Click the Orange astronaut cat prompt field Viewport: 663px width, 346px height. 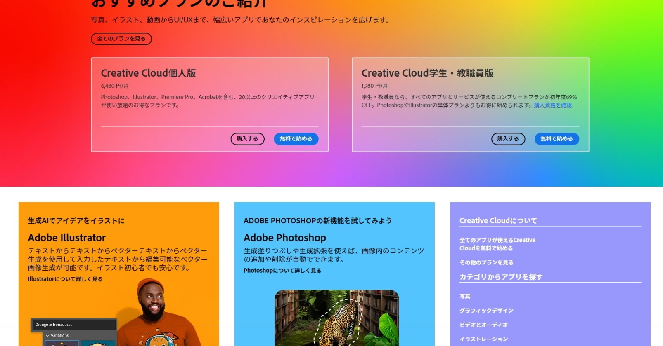73,325
